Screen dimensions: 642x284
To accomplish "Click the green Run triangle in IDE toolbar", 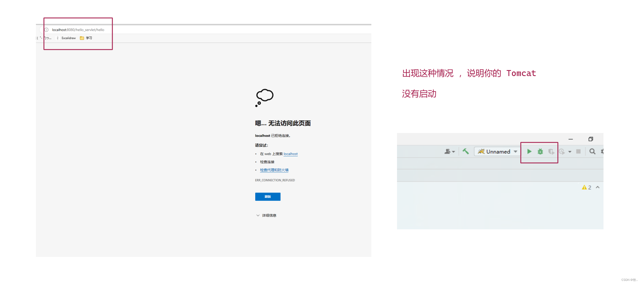I will (x=529, y=152).
